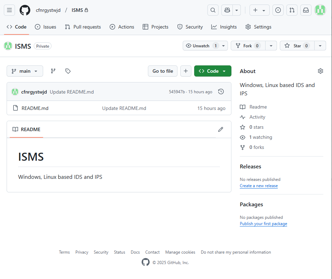Screen dimensions: 332x279
Task: Open the GitHub homepage via the logo icon
Action: pyautogui.click(x=25, y=10)
